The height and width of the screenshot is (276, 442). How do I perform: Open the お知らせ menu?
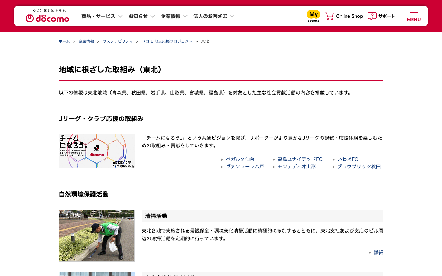click(x=138, y=16)
